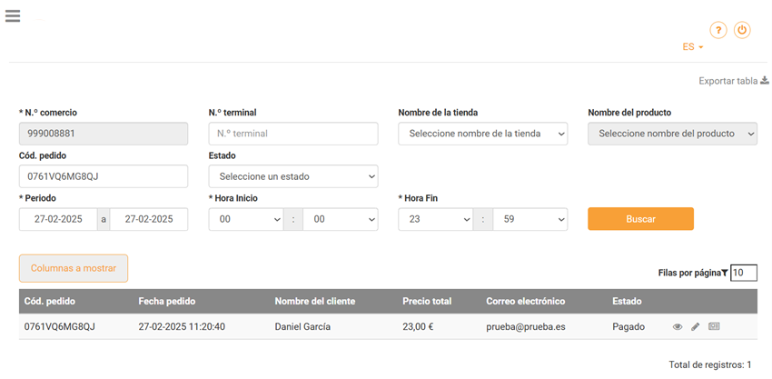
Task: Expand the Nombre de la tienda dropdown
Action: [482, 134]
